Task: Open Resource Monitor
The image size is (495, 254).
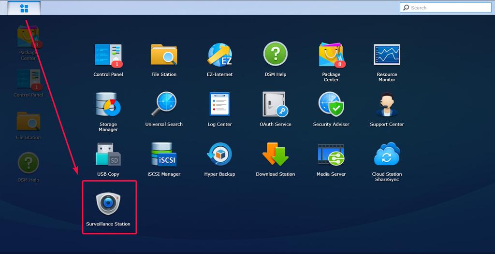Action: 387,54
